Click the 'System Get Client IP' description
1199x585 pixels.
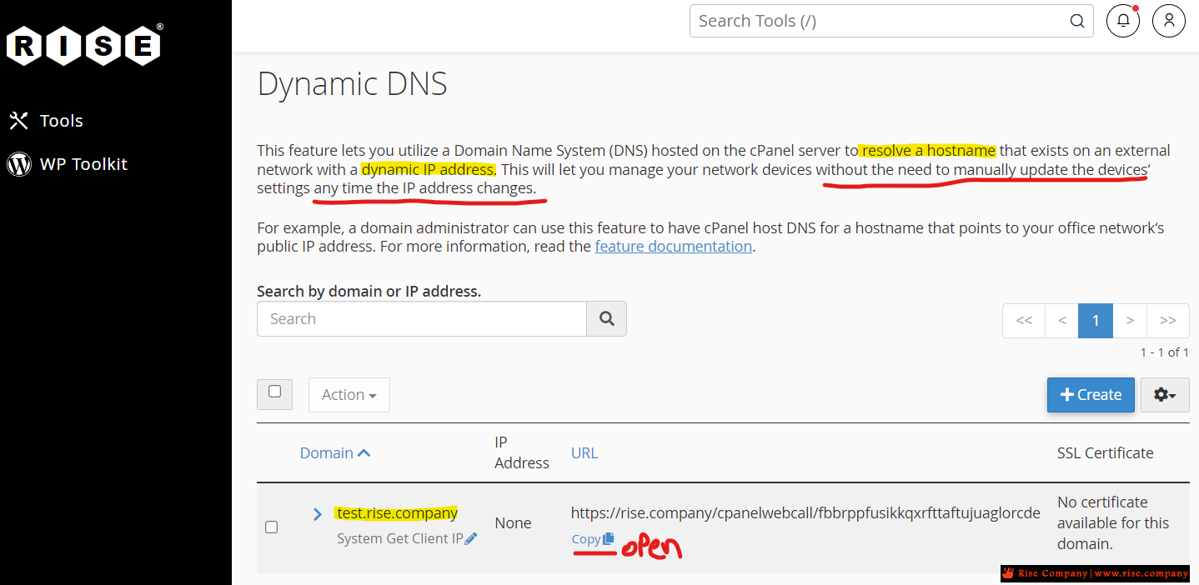coord(400,539)
